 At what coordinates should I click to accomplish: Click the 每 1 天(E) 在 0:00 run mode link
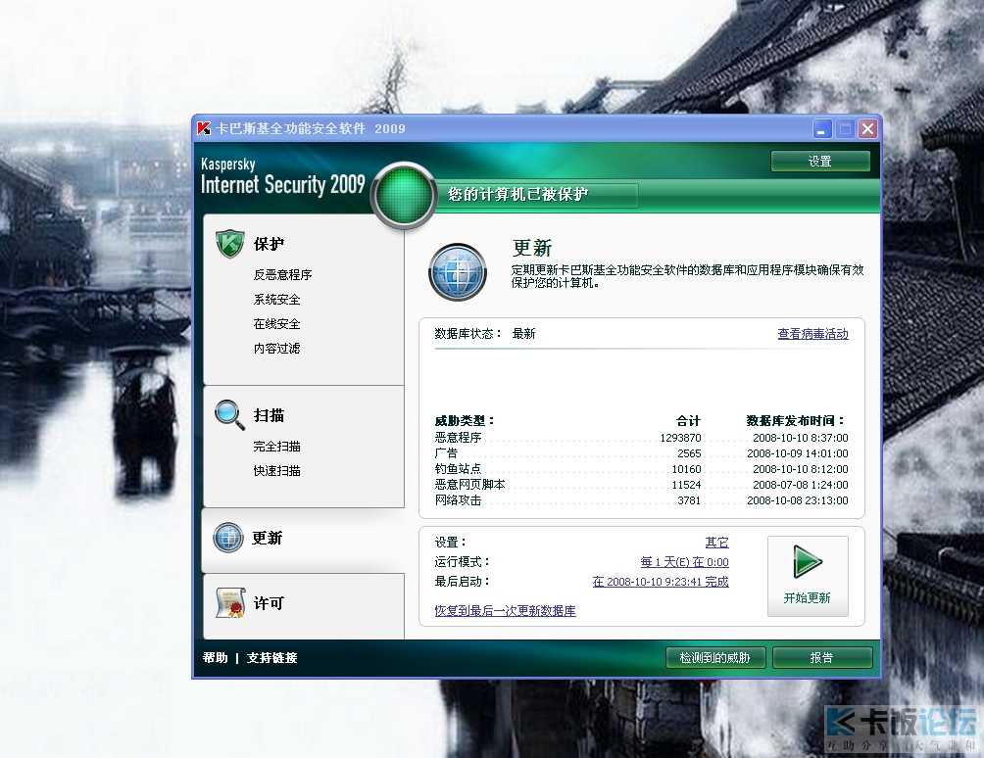[684, 562]
